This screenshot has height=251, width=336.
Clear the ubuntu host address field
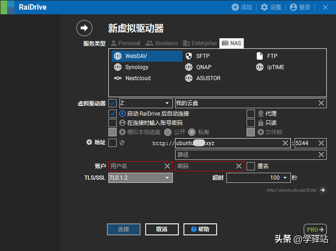tap(285, 143)
